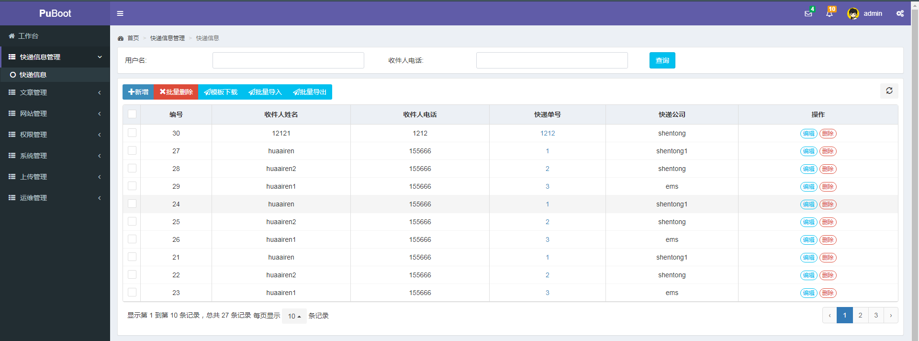Click the 批量导出 button

click(310, 92)
